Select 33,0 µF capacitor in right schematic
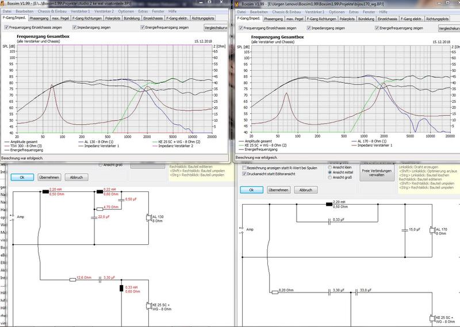 coord(356,292)
